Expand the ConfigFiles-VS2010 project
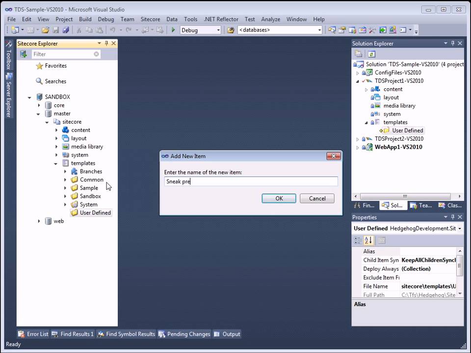The width and height of the screenshot is (471, 353). pos(358,73)
